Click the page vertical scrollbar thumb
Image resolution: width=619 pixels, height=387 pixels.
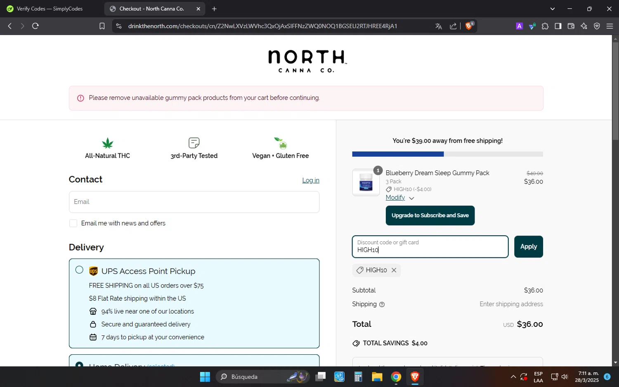tap(615, 91)
